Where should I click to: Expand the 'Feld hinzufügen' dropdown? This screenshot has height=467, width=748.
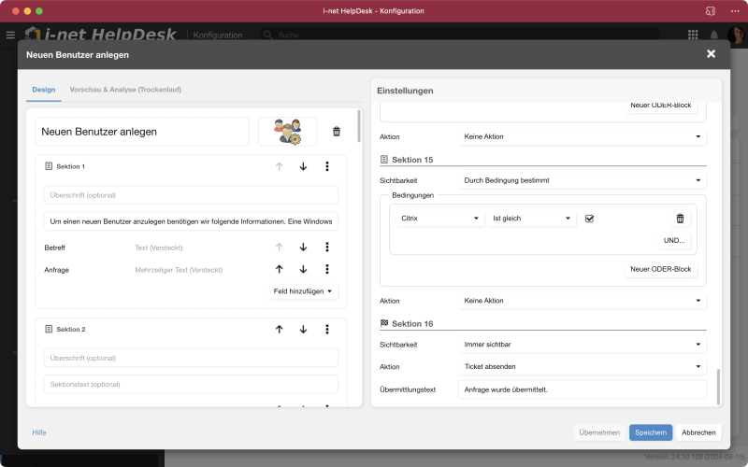pyautogui.click(x=305, y=291)
